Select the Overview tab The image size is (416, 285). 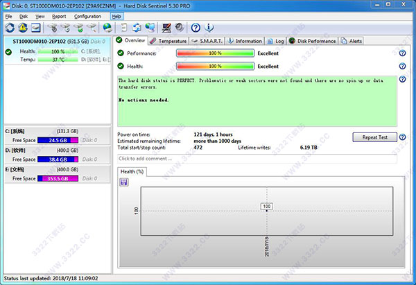point(131,40)
